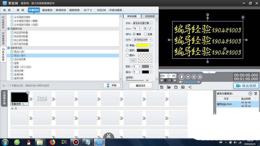Select 竖排 vertical layout radio
Screen dimensions: 260x146
(x=145, y=34)
